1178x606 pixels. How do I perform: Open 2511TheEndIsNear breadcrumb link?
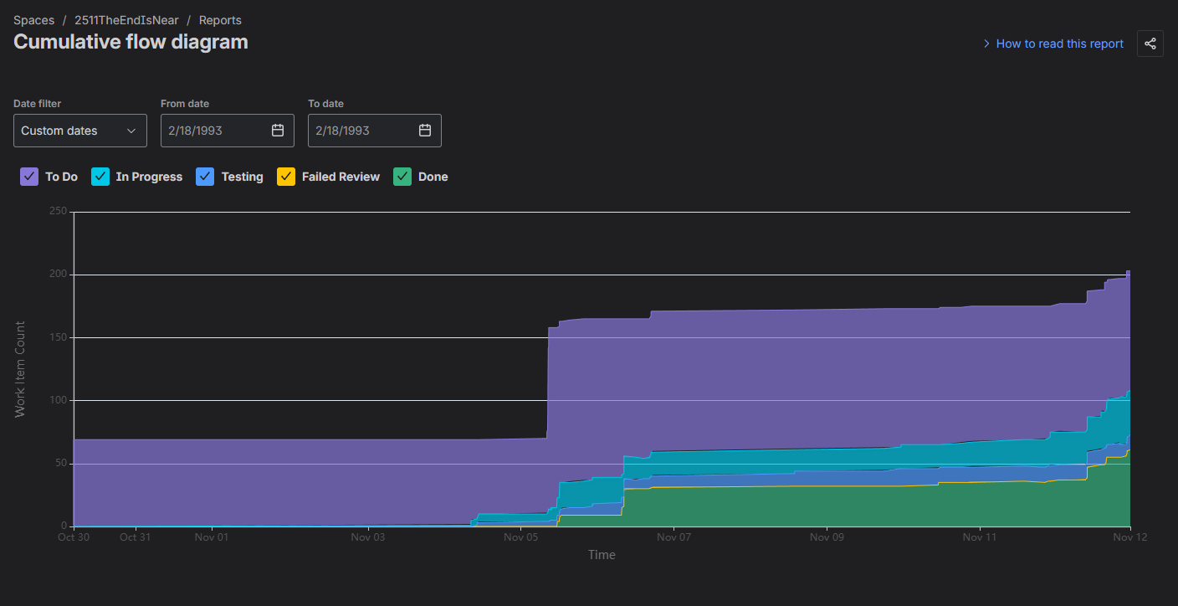126,20
